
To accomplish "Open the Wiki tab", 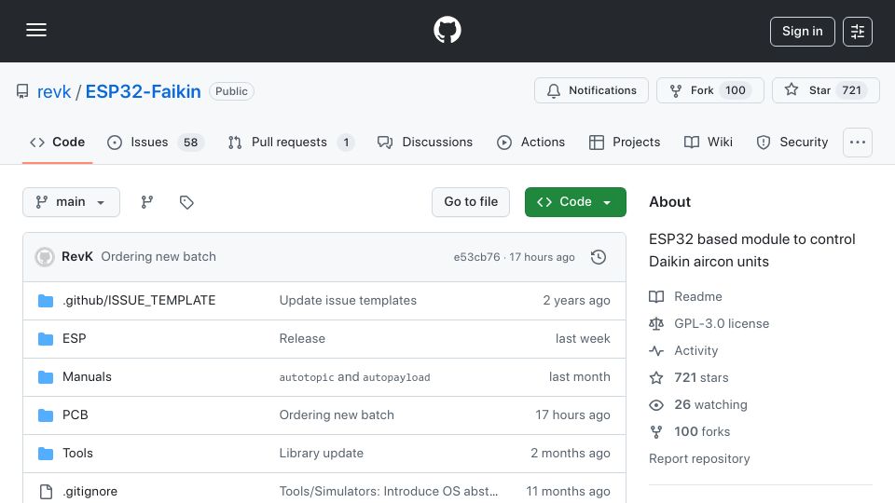I will point(709,142).
